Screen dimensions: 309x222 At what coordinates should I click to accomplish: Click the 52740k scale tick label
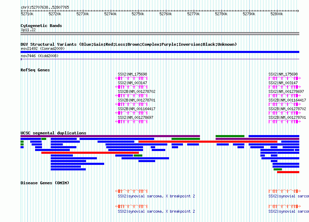pyautogui.click(x=110, y=14)
